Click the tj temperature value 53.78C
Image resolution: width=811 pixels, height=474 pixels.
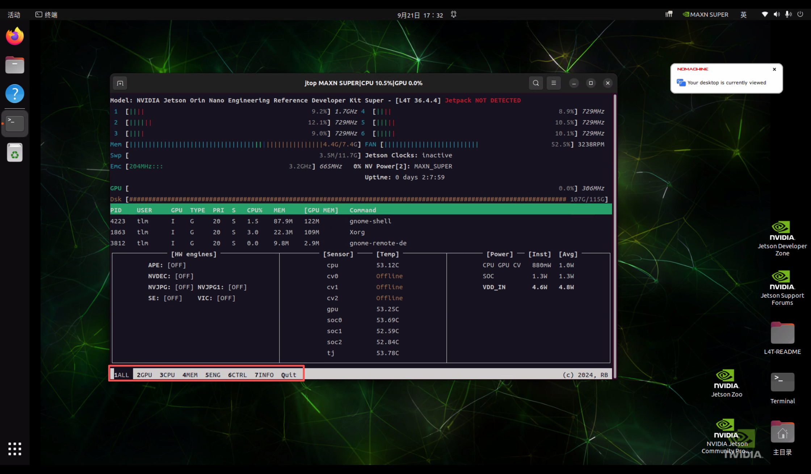tap(387, 353)
